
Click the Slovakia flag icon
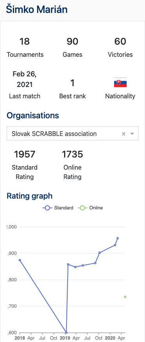[x=120, y=83]
